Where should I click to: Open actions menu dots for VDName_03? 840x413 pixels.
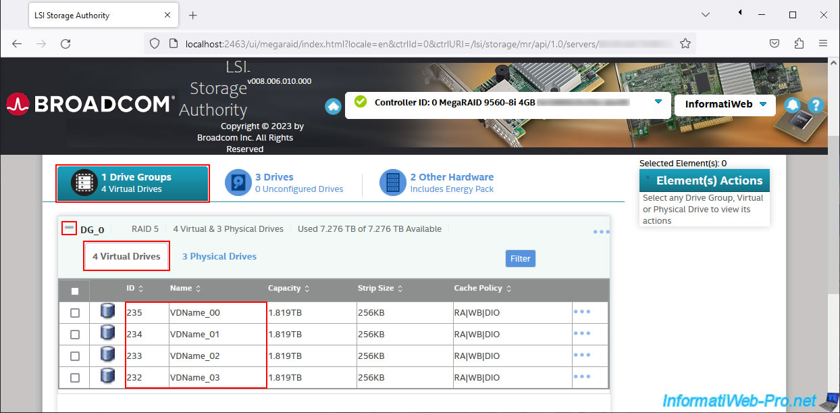click(x=582, y=376)
